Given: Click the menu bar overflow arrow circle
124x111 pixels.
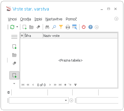Looking at the screenshot, I should tap(116, 19).
